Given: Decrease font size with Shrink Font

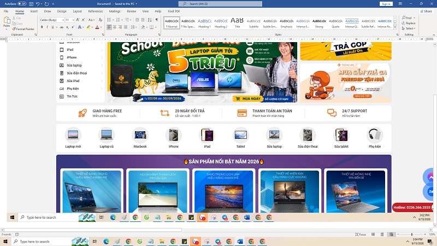Looking at the screenshot, I should pos(84,20).
